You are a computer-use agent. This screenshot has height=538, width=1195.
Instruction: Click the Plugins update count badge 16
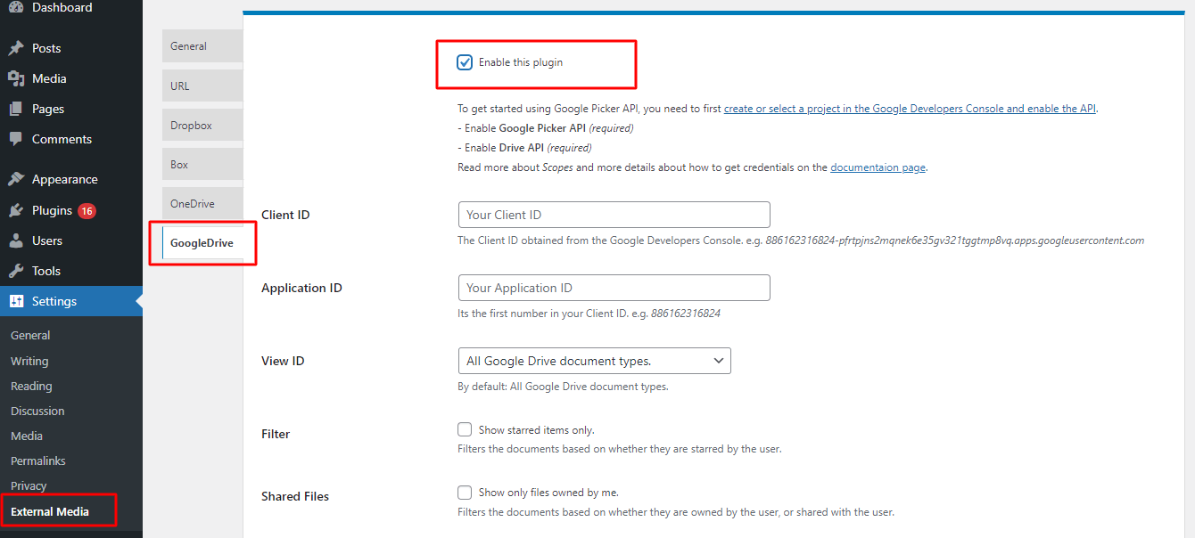pos(87,211)
